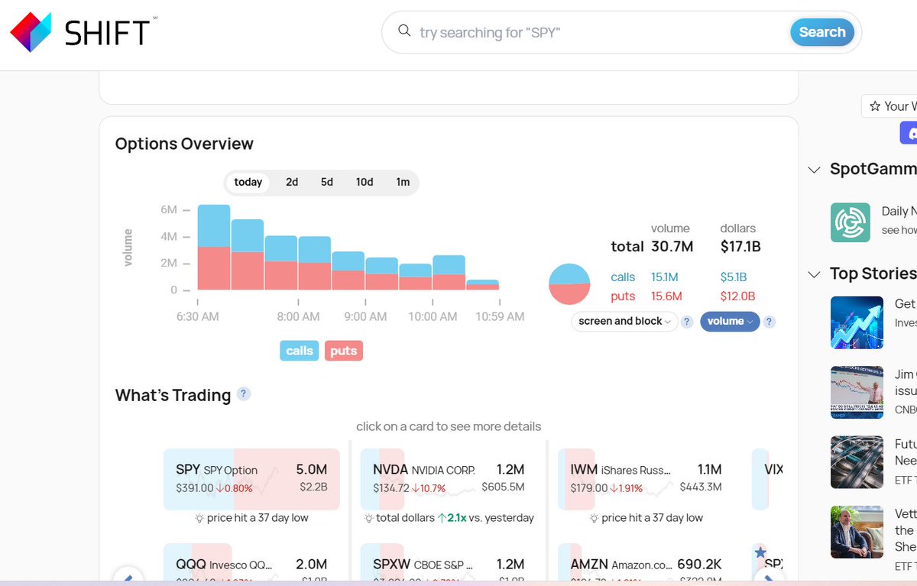Viewport: 917px width, 586px height.
Task: Open the NVDA NVIDIA CORP. card
Action: pyautogui.click(x=449, y=479)
